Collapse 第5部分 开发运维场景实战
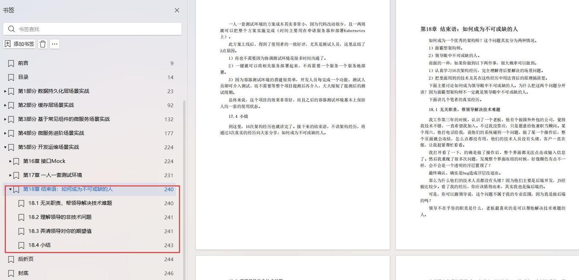This screenshot has width=579, height=280. coord(5,147)
